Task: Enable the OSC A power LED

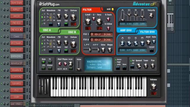Action: click(x=41, y=30)
